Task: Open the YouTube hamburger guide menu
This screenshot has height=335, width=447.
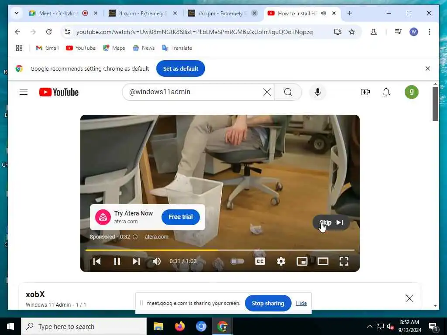Action: (24, 92)
